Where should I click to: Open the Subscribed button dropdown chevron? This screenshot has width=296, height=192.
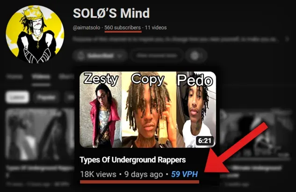coord(120,55)
